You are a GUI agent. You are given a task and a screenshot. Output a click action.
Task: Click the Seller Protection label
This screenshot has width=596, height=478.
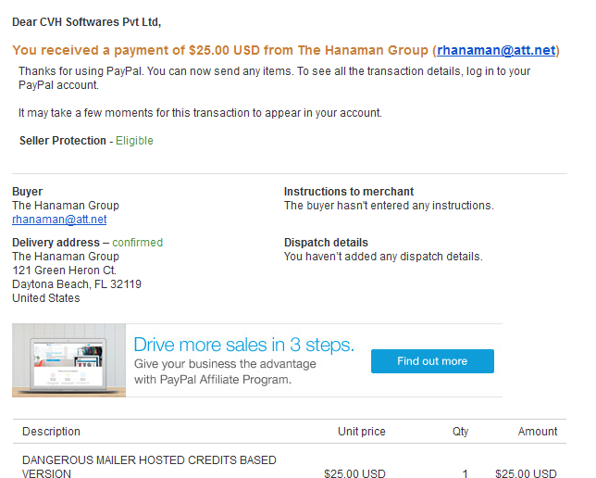(x=63, y=141)
